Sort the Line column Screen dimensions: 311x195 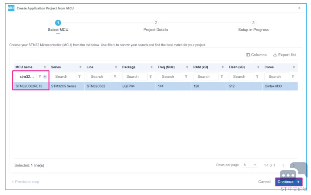click(x=116, y=67)
